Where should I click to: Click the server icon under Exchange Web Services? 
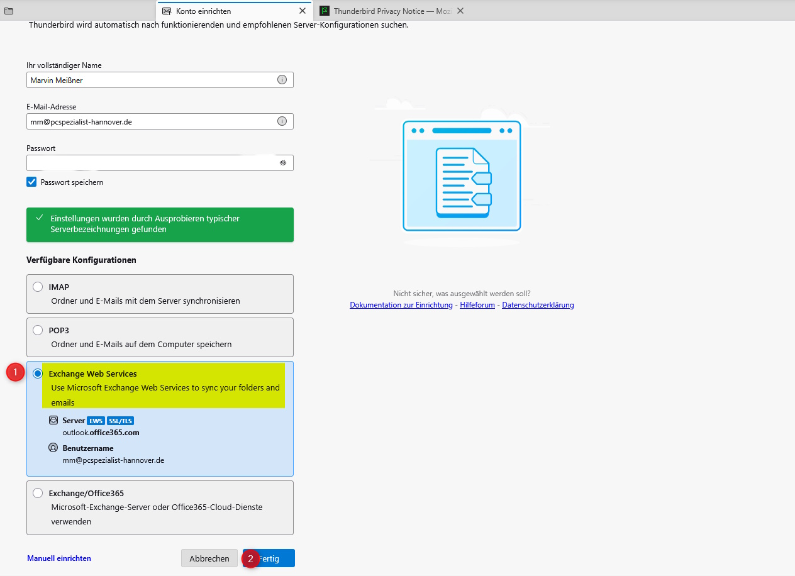[53, 421]
